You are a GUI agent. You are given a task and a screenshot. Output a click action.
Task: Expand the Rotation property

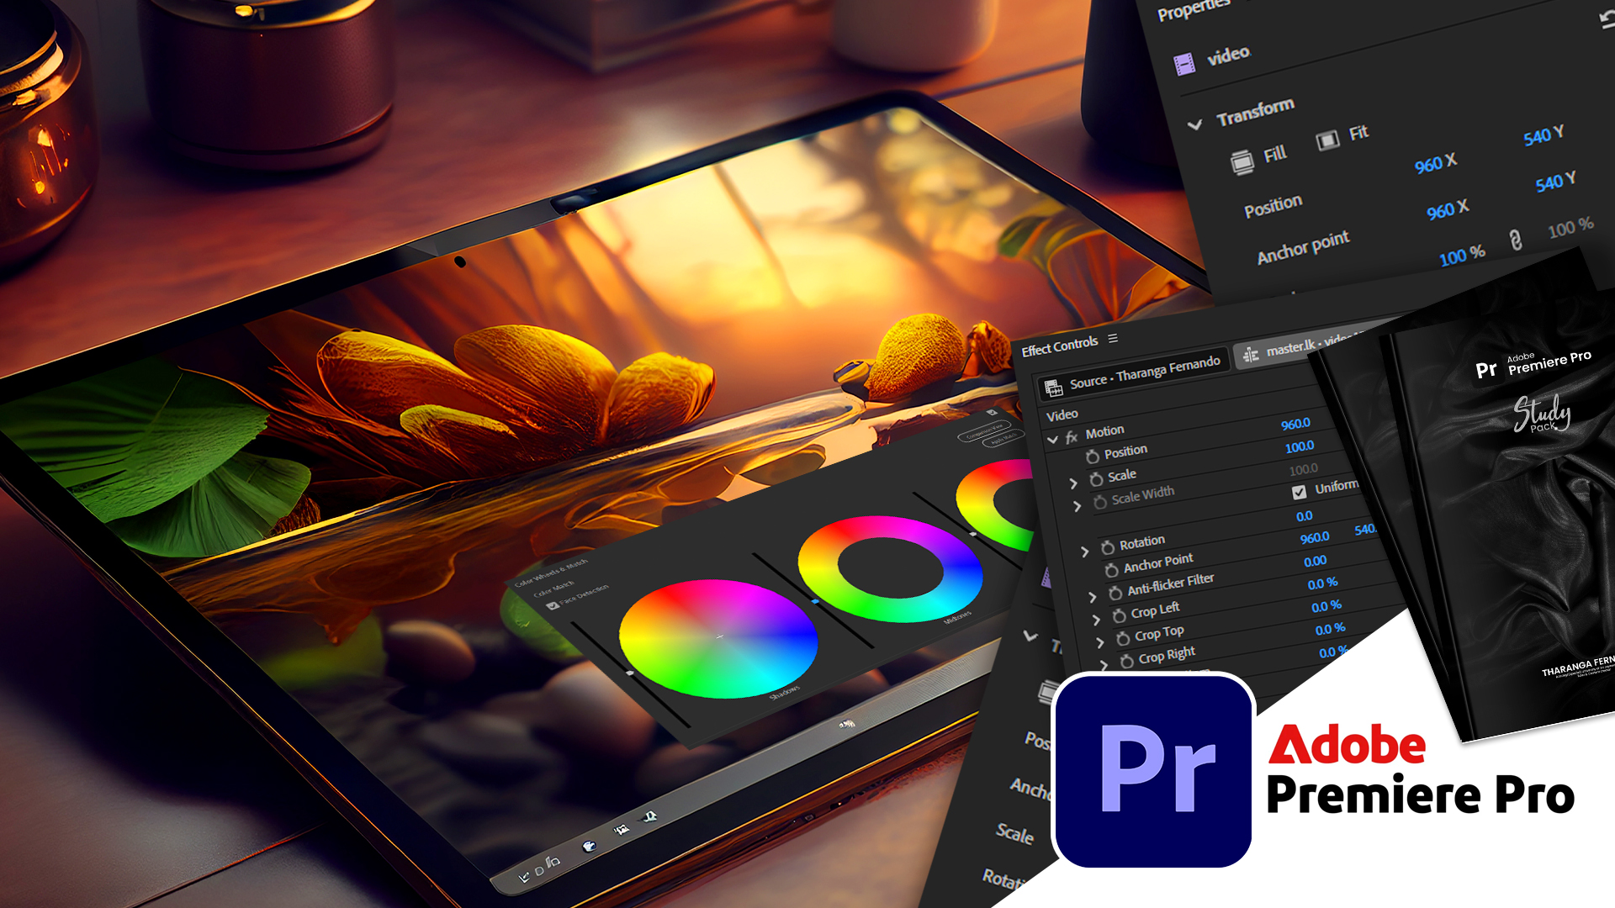pyautogui.click(x=1085, y=552)
